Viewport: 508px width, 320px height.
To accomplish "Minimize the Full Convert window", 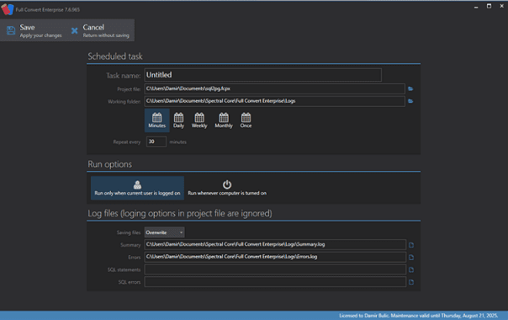I will tap(476, 7).
